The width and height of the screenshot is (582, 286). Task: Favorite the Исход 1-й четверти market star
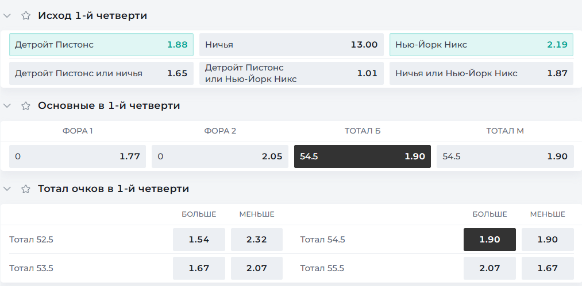tap(26, 15)
